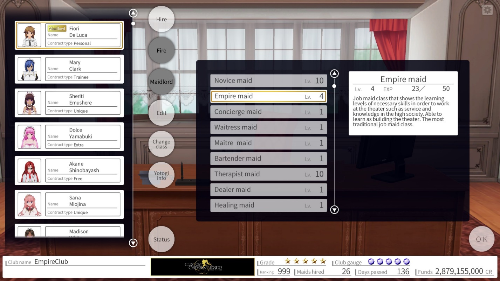Viewport: 500px width, 281px height.
Task: Select Mary Clark's portrait thumbnail
Action: click(29, 69)
